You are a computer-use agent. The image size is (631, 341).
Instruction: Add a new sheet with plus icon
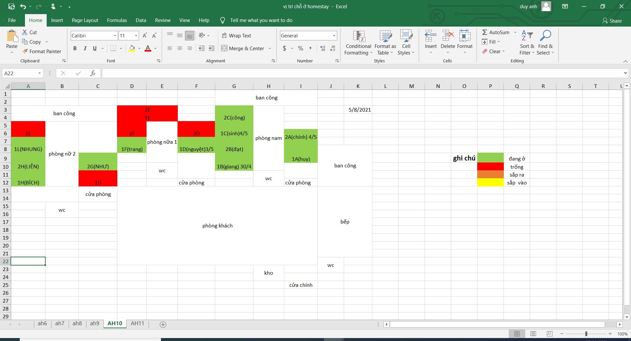[x=163, y=324]
